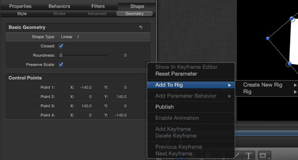298x160 pixels.
Task: Click the Point 1 X value field
Action: point(85,87)
